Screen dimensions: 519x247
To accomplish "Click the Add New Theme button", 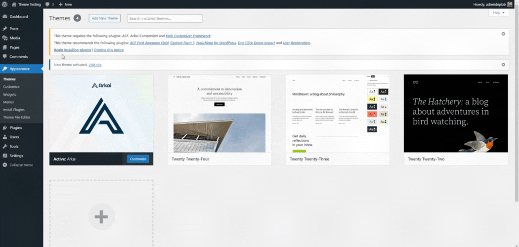I will pos(105,18).
